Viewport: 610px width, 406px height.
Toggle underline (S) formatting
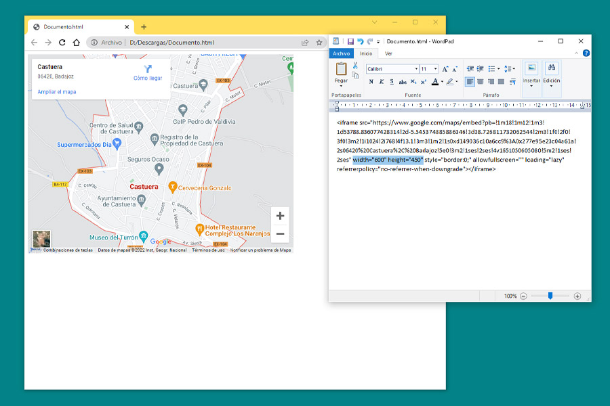click(x=392, y=82)
